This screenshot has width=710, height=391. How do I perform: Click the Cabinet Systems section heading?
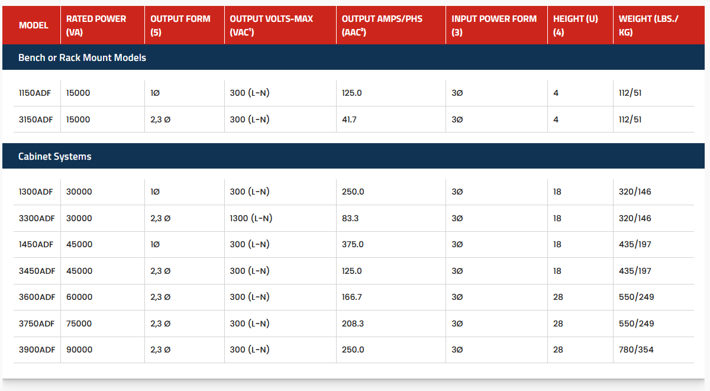coord(55,156)
